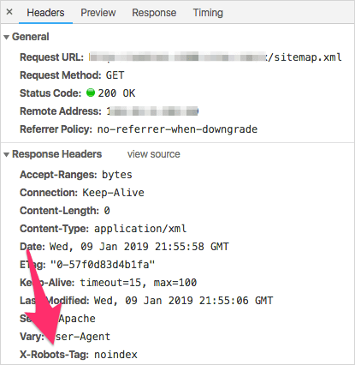Select the Content-Type application/xml value
Viewport: 355px width, 365px height.
tap(140, 229)
